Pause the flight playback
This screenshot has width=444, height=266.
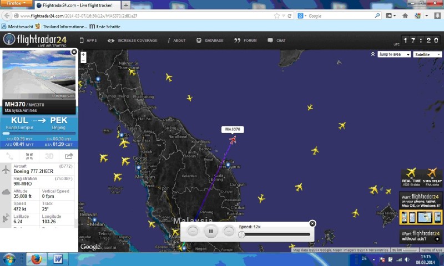point(210,231)
